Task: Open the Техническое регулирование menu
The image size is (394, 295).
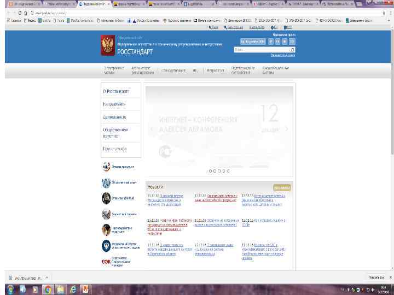Action: tap(142, 70)
